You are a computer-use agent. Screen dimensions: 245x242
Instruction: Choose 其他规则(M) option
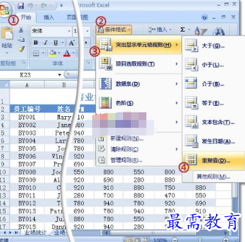(x=213, y=177)
